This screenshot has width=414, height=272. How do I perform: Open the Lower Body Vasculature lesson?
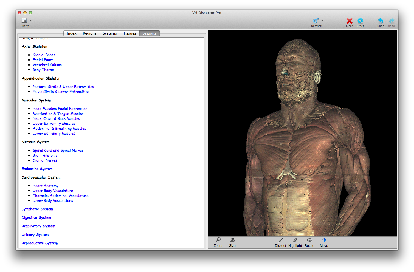click(x=53, y=200)
